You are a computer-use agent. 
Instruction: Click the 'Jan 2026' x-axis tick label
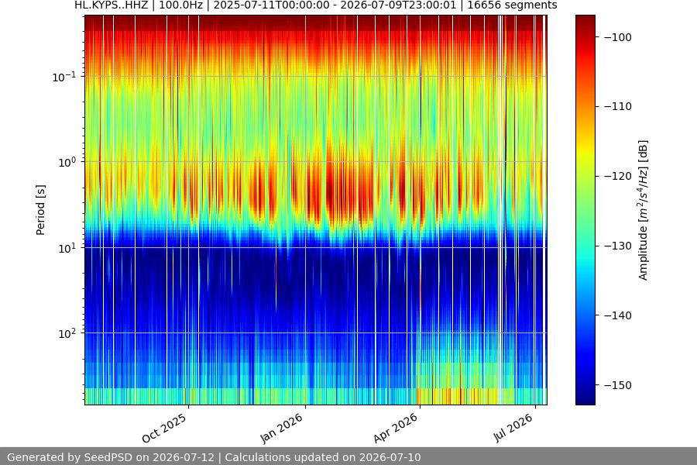click(282, 428)
